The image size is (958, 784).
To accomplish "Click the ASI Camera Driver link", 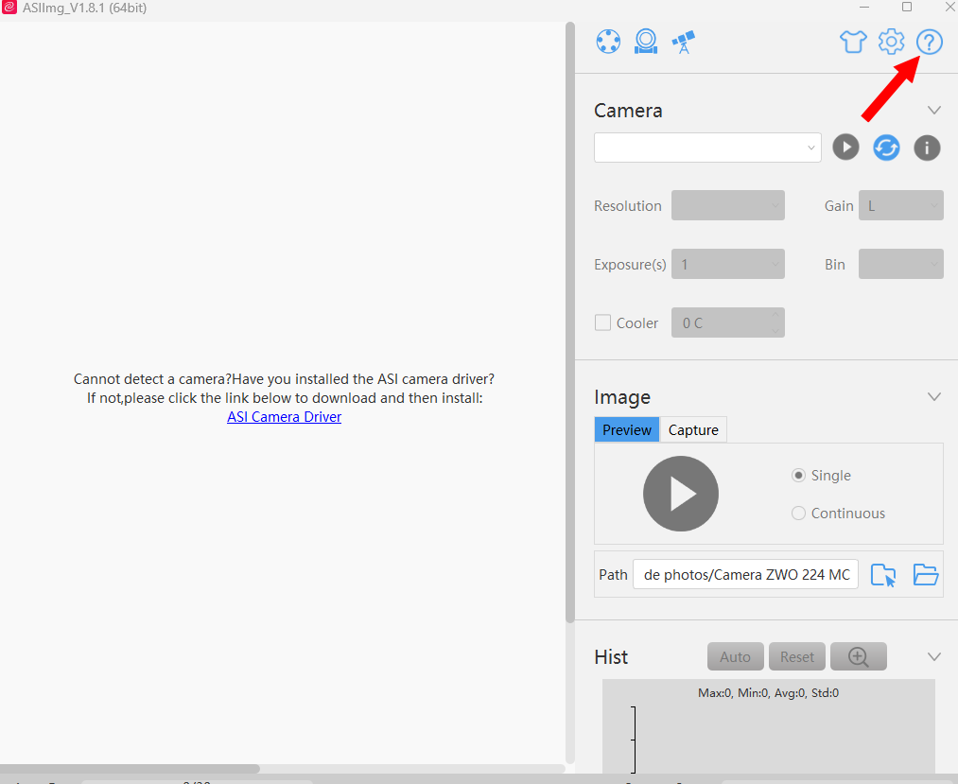I will [284, 417].
